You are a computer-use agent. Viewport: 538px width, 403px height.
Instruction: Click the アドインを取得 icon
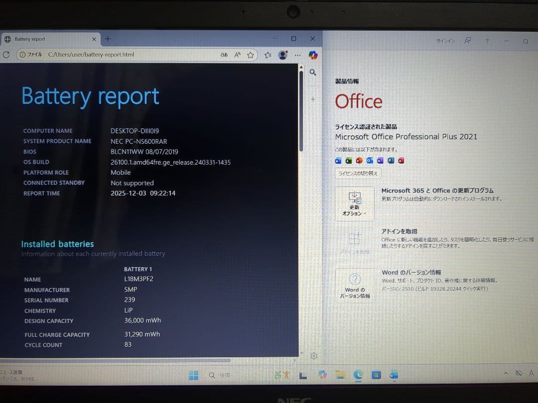(354, 239)
